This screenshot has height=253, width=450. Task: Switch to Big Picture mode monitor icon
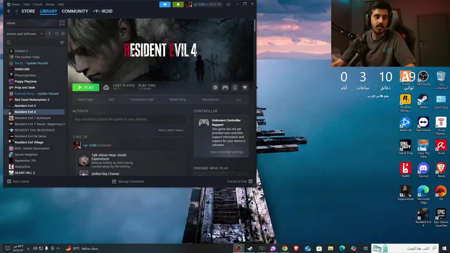pyautogui.click(x=228, y=4)
